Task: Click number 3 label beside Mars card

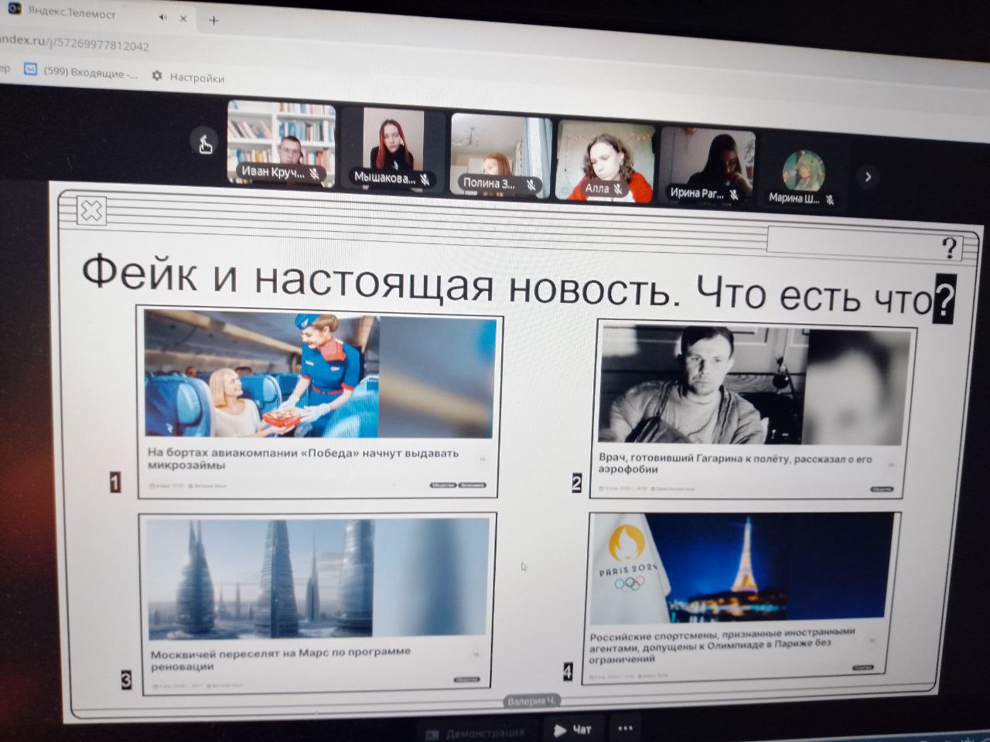Action: pyautogui.click(x=126, y=679)
